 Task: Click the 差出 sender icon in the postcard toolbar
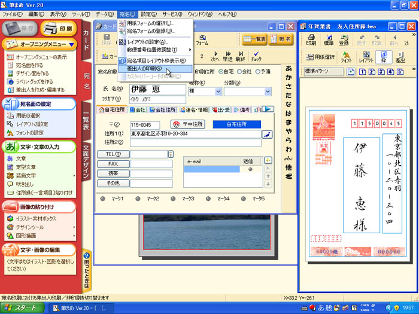pyautogui.click(x=400, y=57)
